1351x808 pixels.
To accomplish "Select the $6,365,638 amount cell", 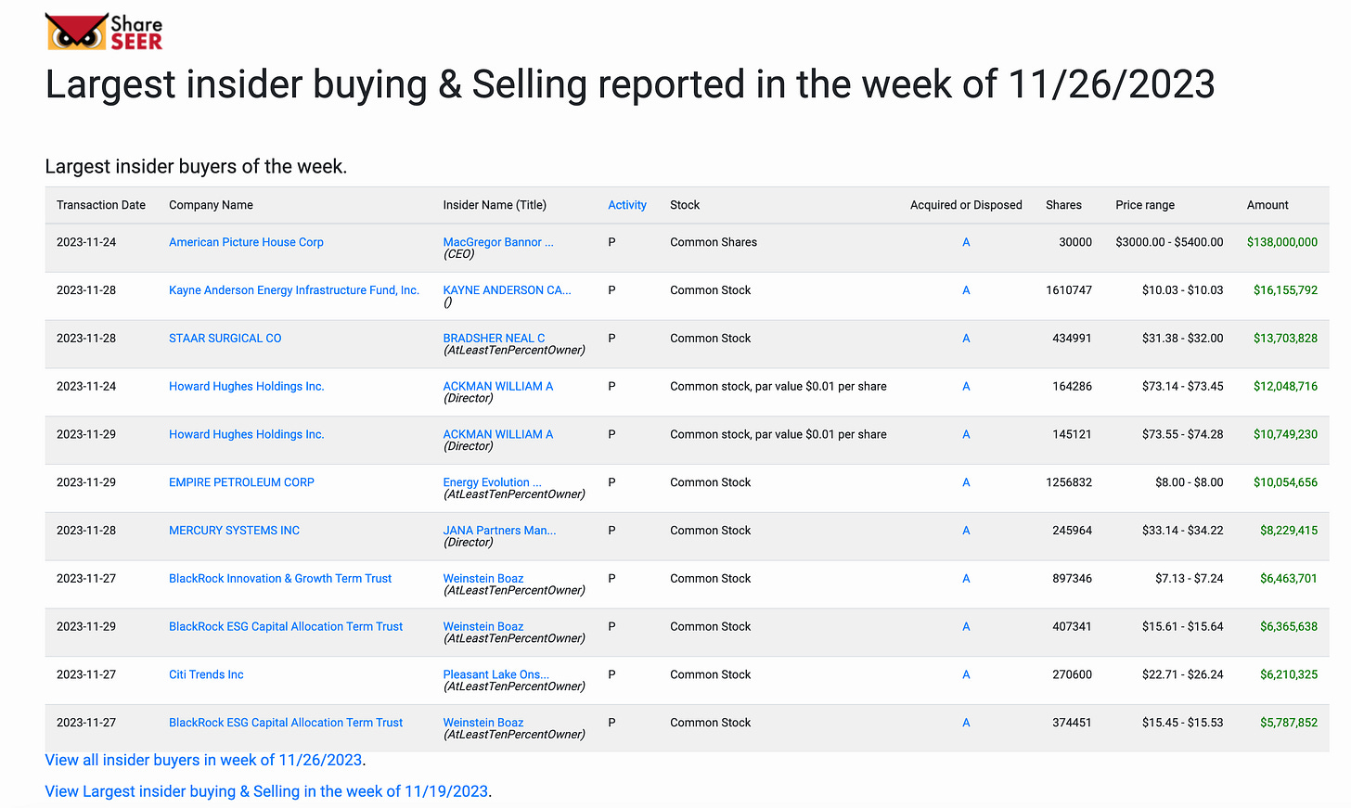I will coord(1289,627).
